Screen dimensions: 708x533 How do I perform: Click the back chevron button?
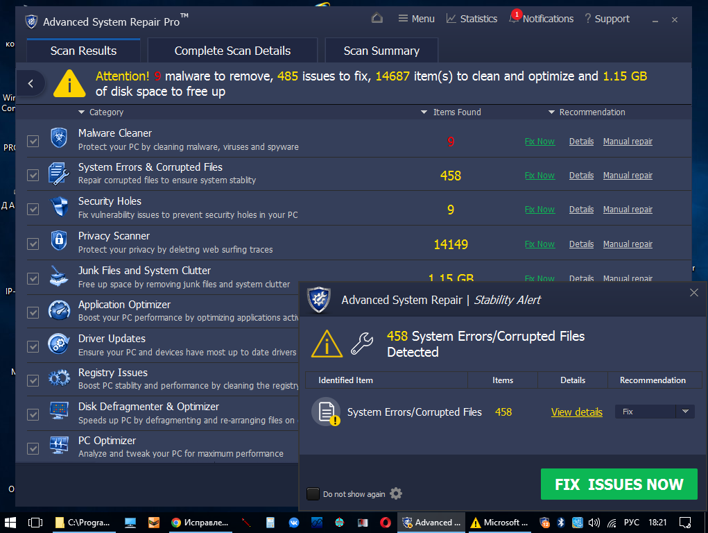(31, 83)
